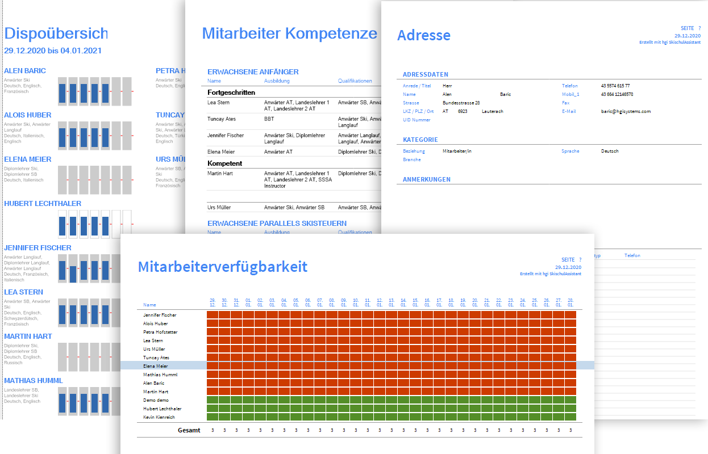Click first green cell in Demo demo row
708x454 pixels.
click(212, 400)
